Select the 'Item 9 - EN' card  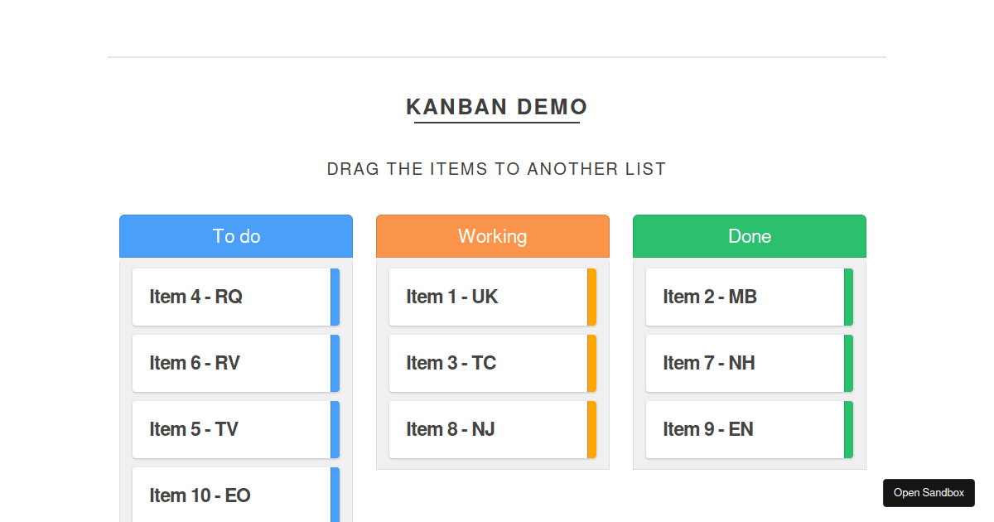pos(741,429)
